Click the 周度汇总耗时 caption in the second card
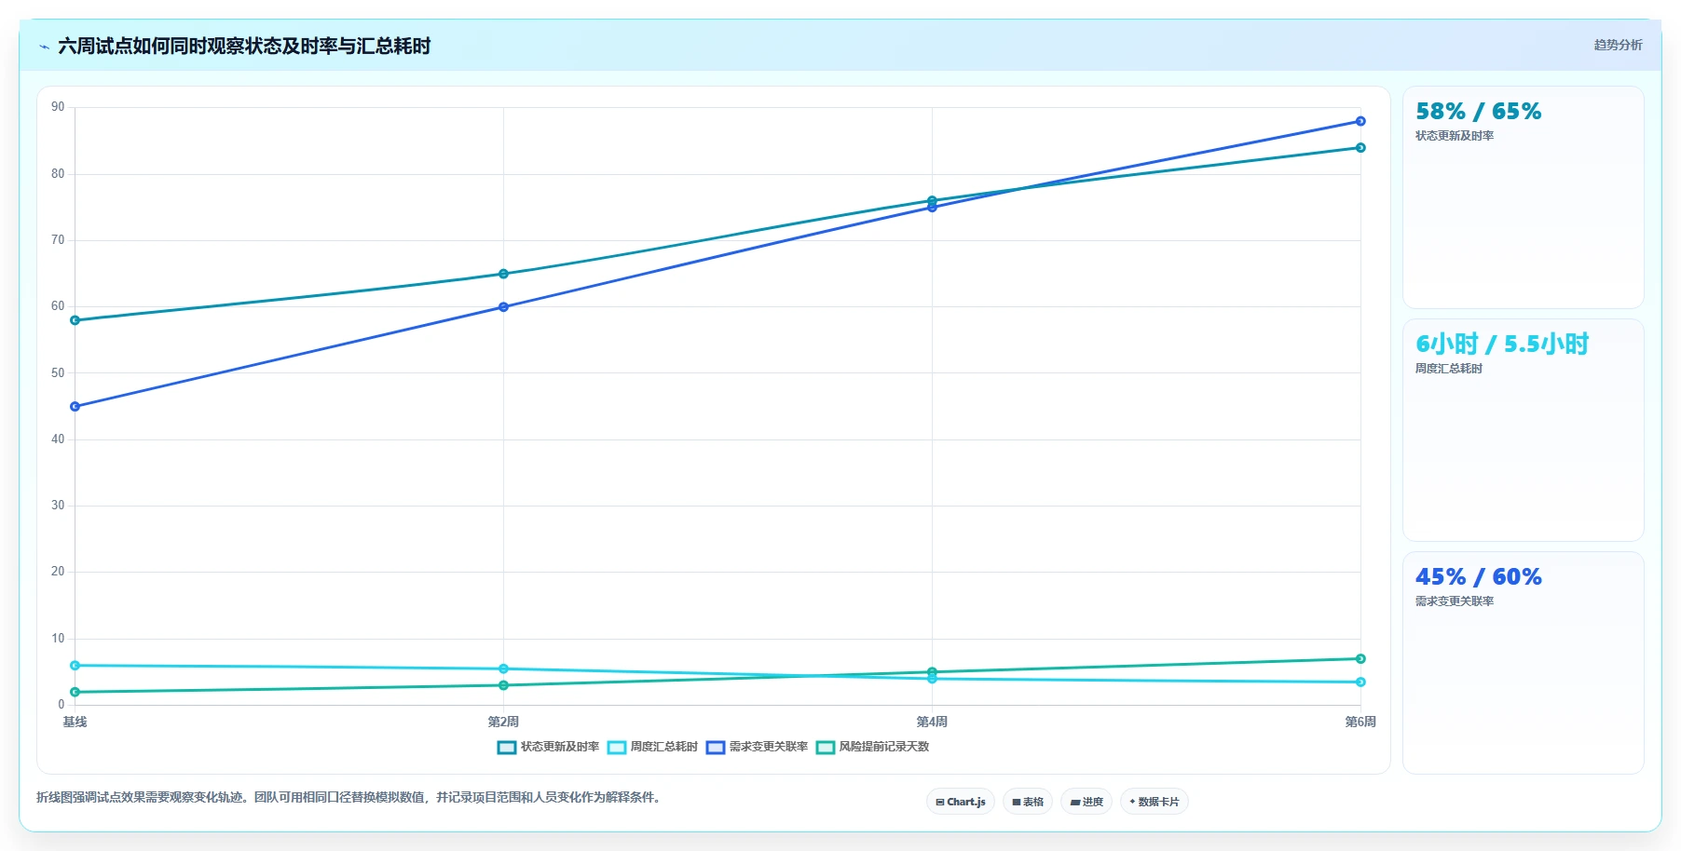The width and height of the screenshot is (1681, 851). click(x=1449, y=369)
